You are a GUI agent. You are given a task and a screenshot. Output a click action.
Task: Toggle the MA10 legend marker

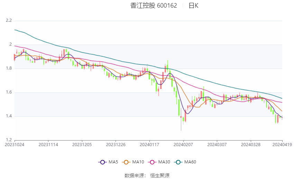(x=127, y=162)
